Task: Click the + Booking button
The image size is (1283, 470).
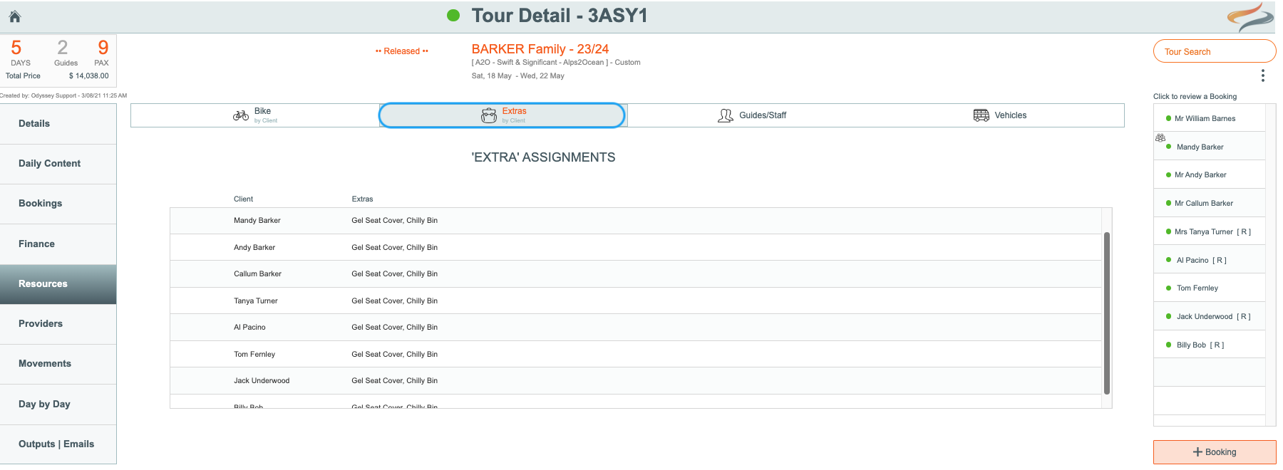Action: 1215,452
